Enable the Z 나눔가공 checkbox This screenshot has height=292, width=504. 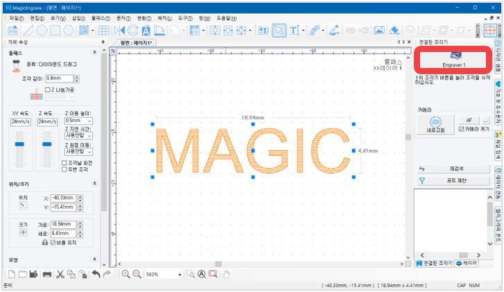pyautogui.click(x=48, y=89)
